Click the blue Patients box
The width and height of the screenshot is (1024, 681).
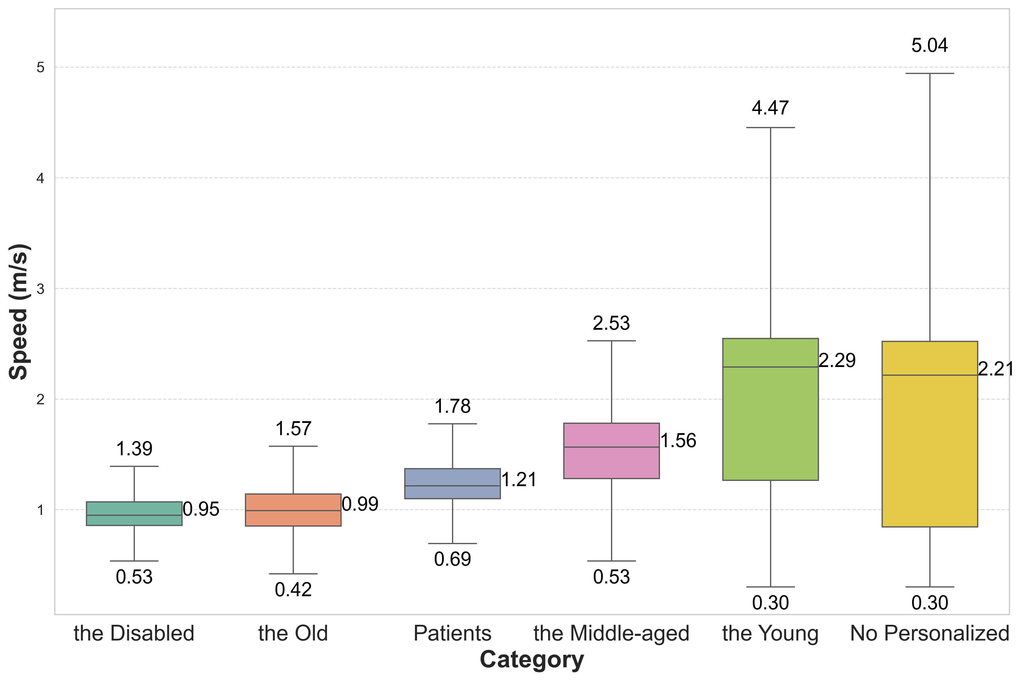tap(452, 484)
